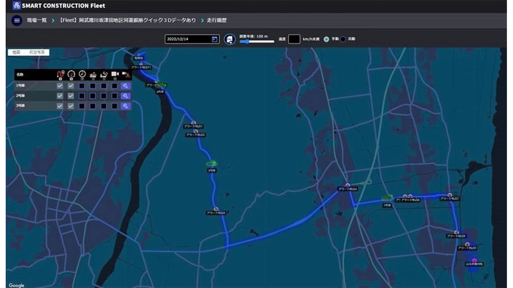This screenshot has width=513, height=288.
Task: Switch to the 航空写真 map tab
Action: [x=37, y=52]
